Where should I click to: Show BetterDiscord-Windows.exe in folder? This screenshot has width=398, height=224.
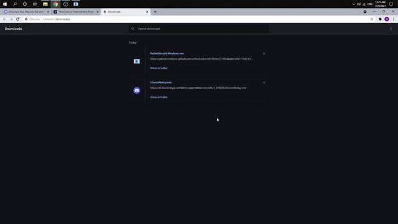[159, 68]
